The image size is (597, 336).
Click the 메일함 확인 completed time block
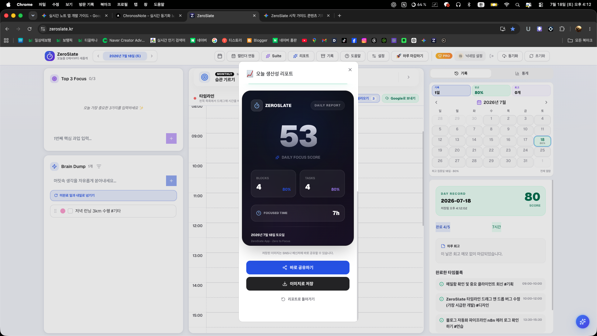click(491, 284)
